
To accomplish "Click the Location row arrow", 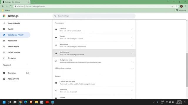I will click(132, 29).
